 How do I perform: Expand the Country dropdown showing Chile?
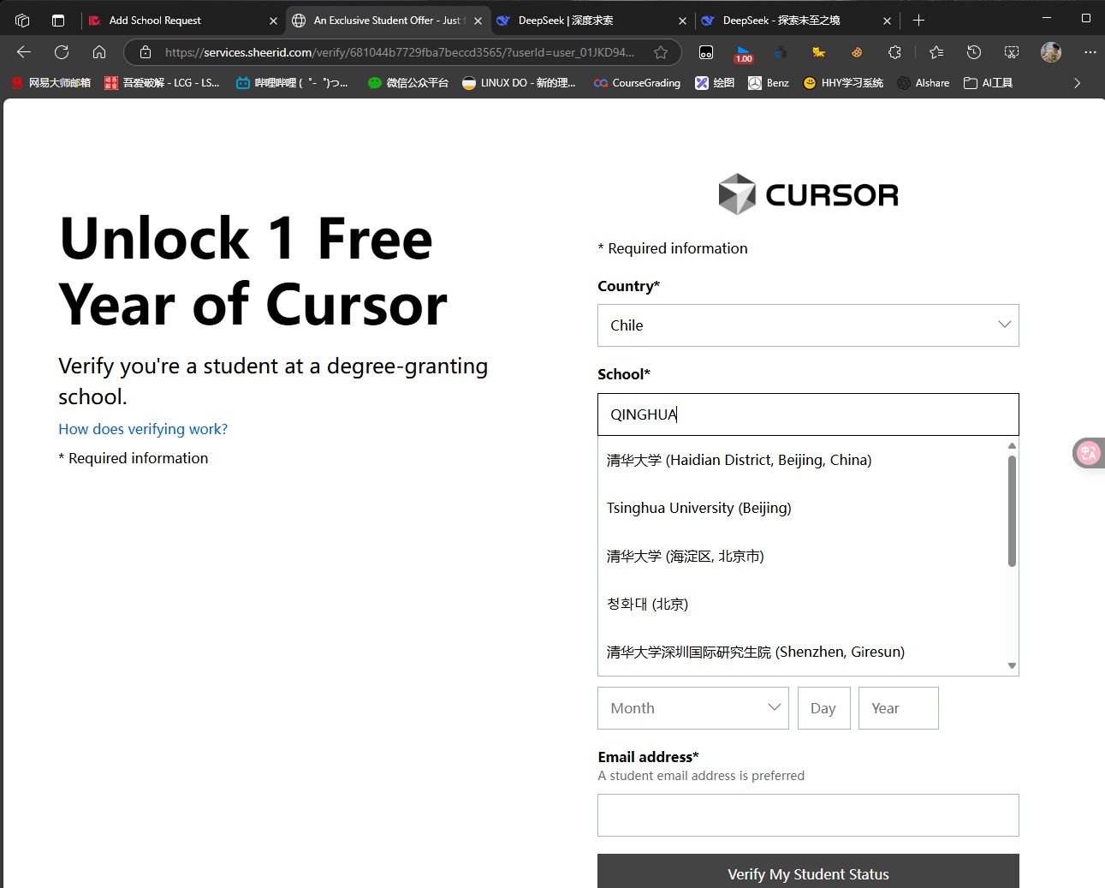[807, 325]
